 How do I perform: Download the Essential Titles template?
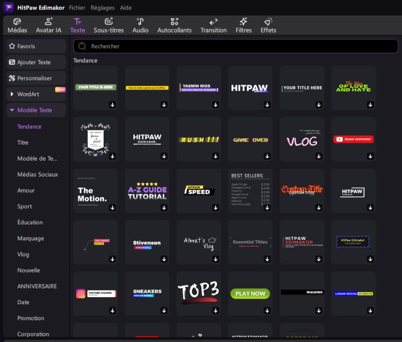(267, 259)
